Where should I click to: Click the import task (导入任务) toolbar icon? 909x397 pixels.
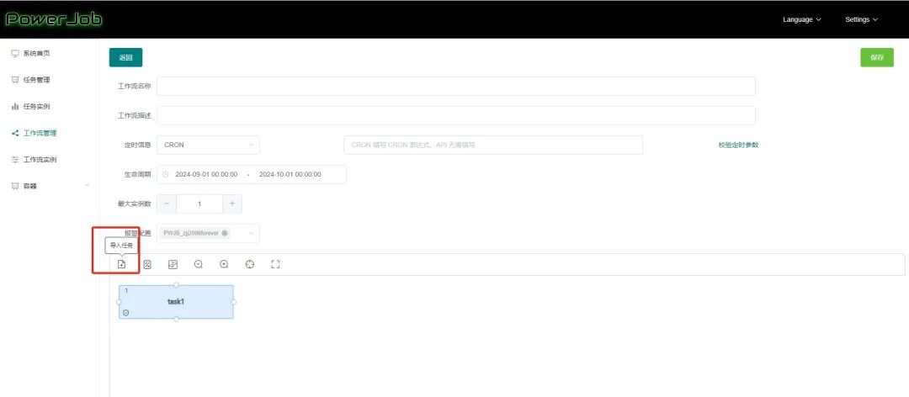pos(122,264)
